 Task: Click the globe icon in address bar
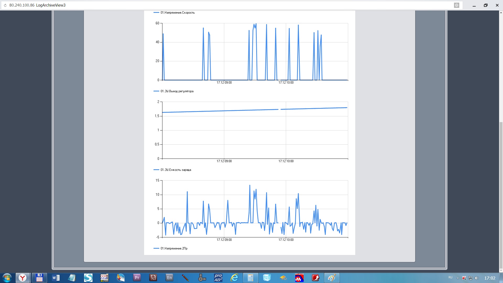[x=456, y=5]
